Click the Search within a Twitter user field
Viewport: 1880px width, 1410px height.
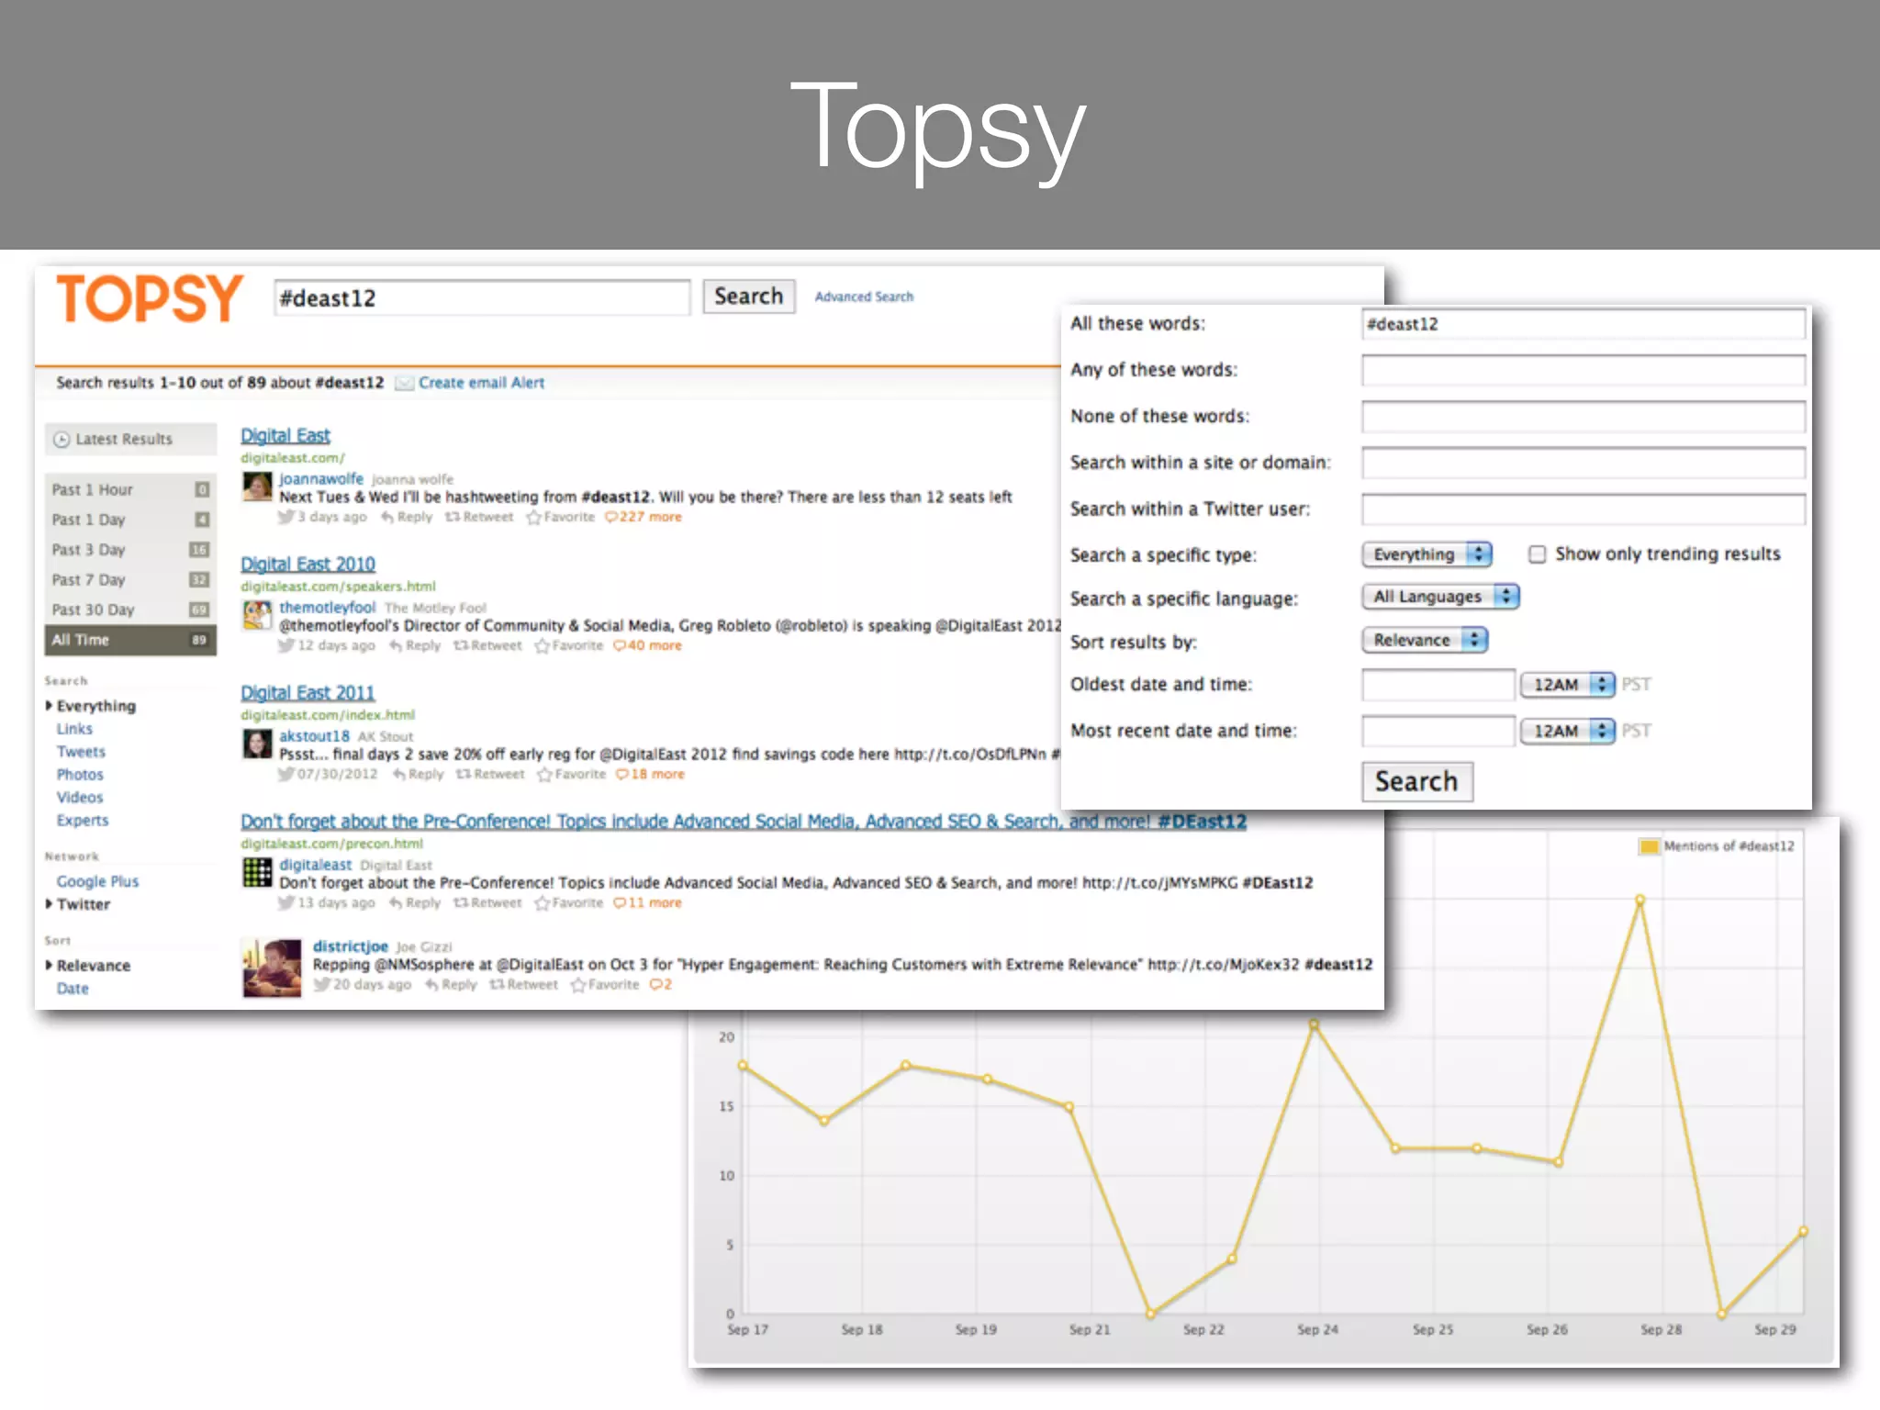click(1583, 509)
